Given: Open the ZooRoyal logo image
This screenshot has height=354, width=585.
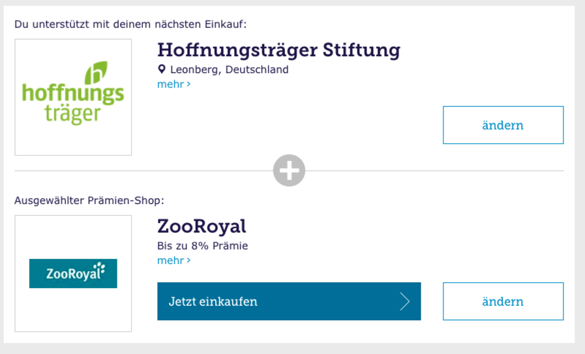Looking at the screenshot, I should tap(73, 273).
